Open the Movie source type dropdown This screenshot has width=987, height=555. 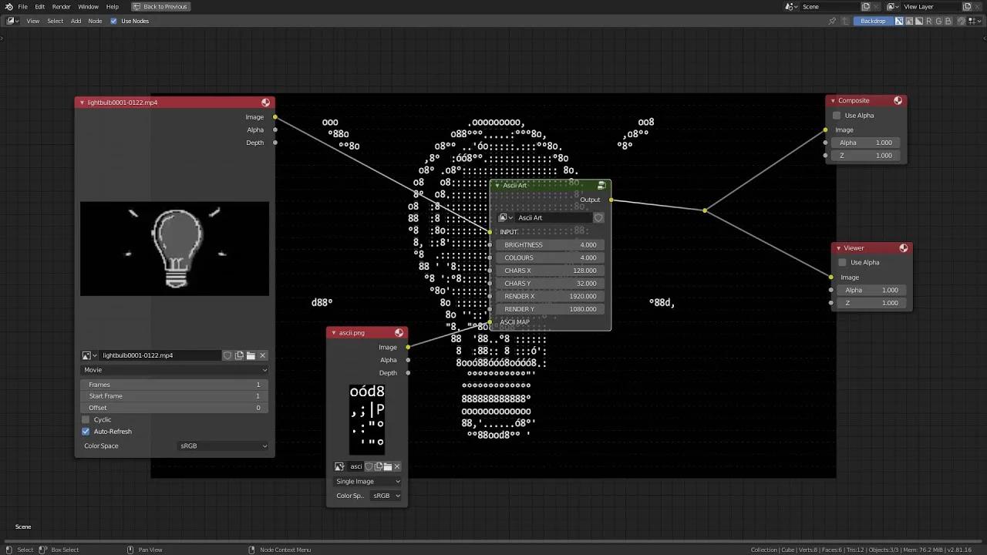click(175, 370)
